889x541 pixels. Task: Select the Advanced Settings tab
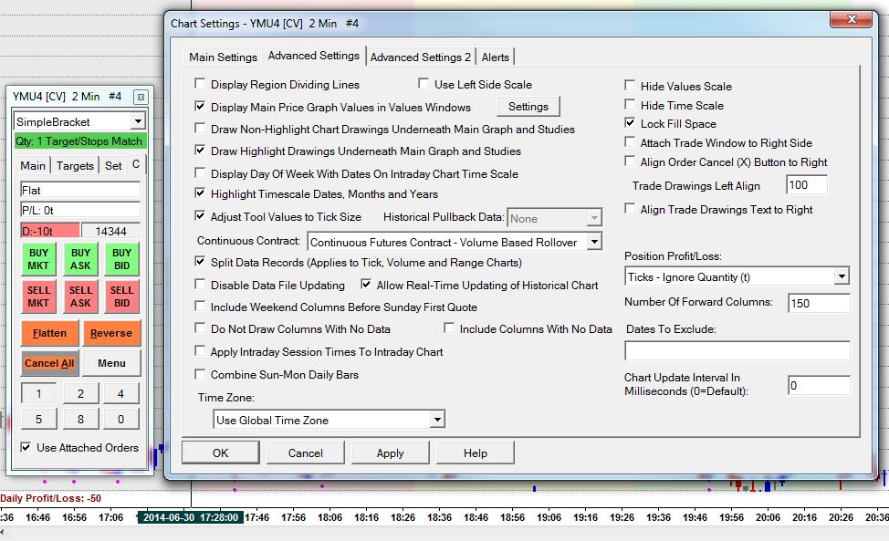[314, 56]
